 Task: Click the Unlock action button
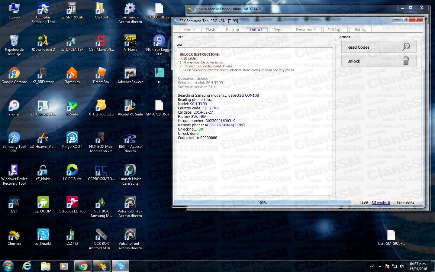click(379, 61)
